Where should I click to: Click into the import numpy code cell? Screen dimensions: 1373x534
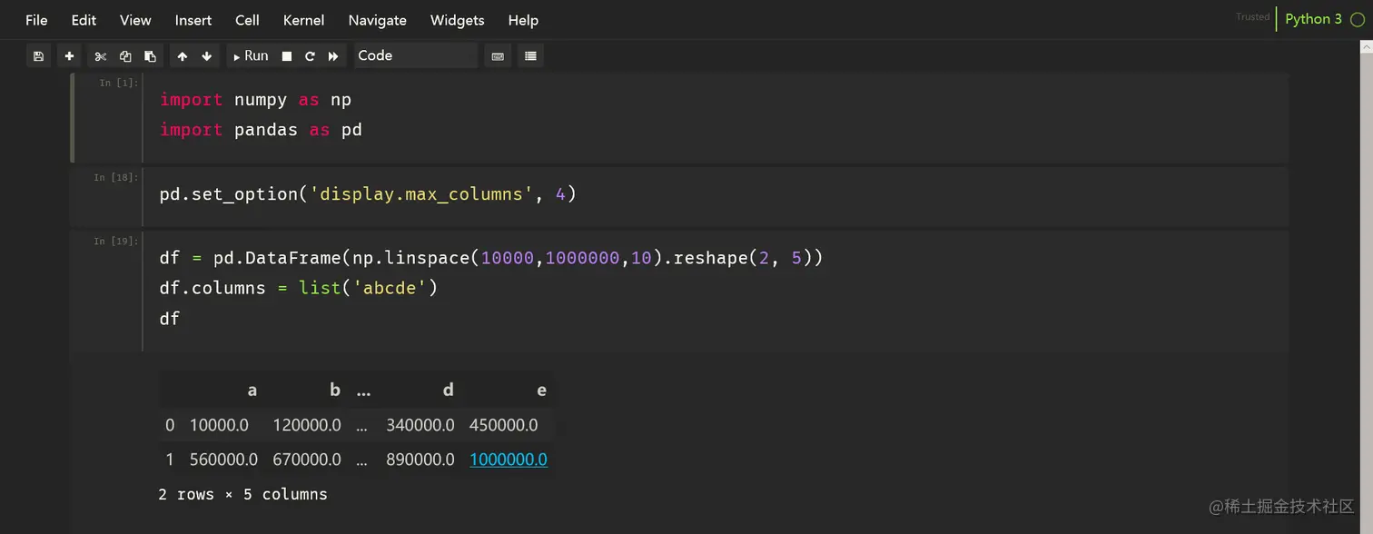click(715, 118)
